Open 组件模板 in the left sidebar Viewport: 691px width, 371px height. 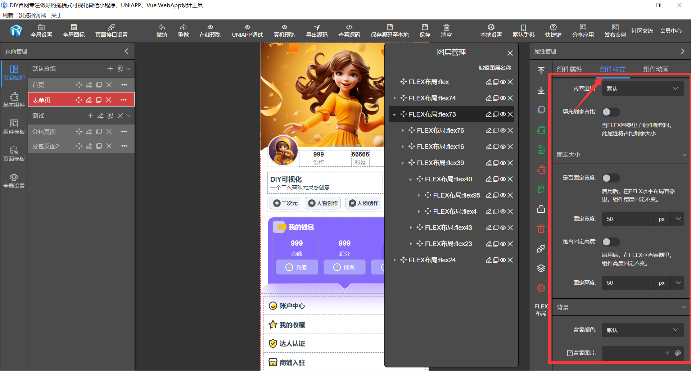(x=14, y=127)
